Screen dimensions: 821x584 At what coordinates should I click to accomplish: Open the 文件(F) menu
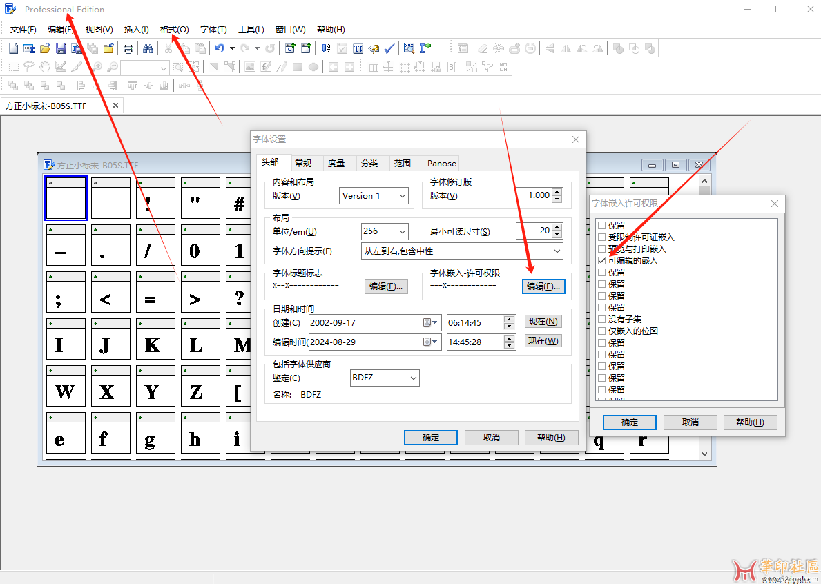pos(23,29)
